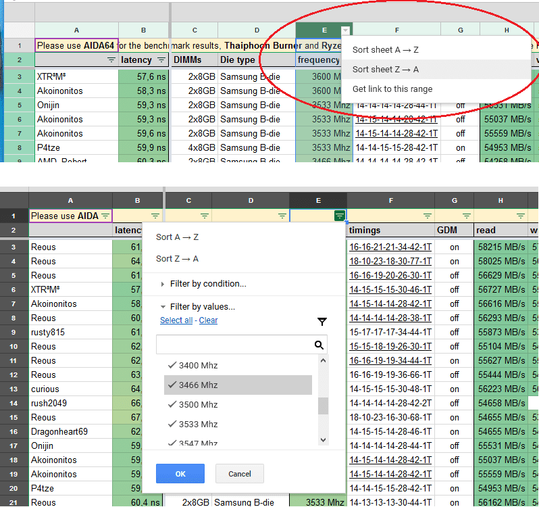Click the search magnifier in filter values box
Screen dimensions: 539x507
point(319,345)
